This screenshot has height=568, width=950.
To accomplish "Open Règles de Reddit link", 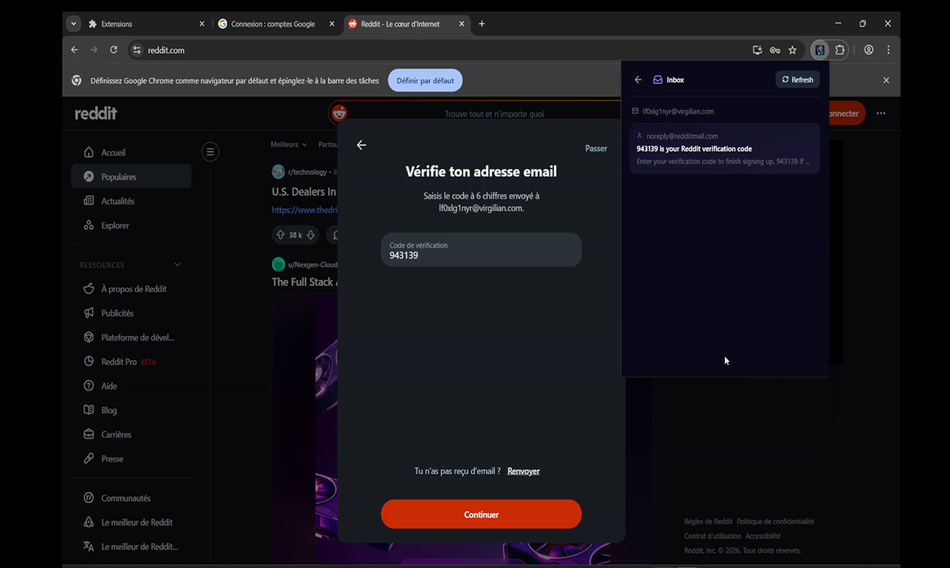I will pyautogui.click(x=708, y=522).
